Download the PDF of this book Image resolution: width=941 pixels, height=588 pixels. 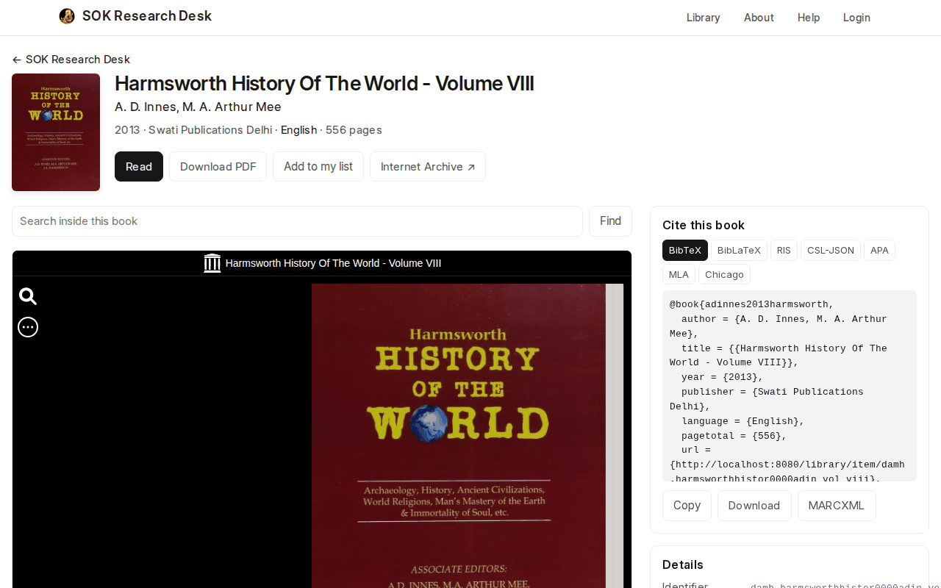218,167
